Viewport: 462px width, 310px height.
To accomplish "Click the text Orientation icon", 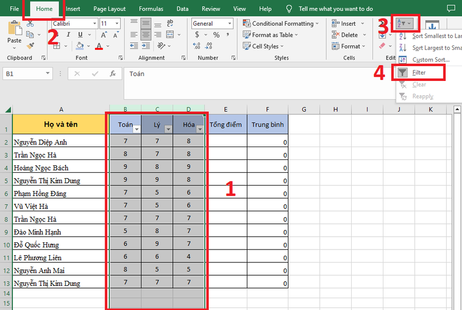I will [x=161, y=46].
